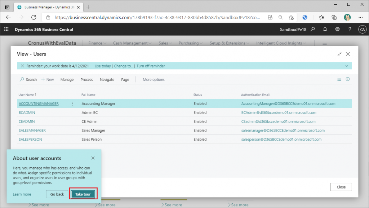Click Use today in the reminder
The width and height of the screenshot is (369, 208).
pyautogui.click(x=103, y=66)
